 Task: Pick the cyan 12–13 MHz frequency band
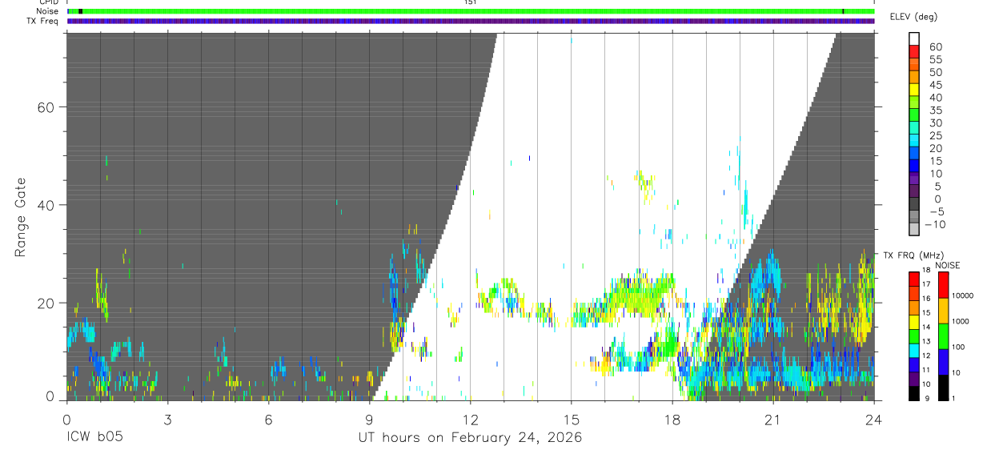(914, 349)
